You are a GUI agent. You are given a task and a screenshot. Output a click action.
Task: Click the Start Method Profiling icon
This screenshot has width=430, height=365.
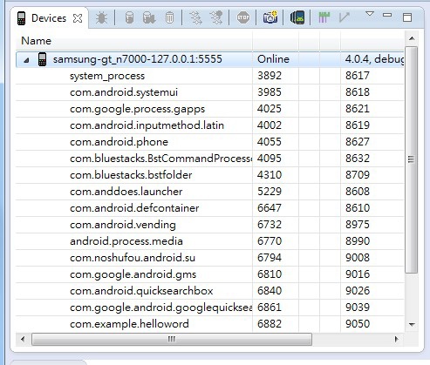click(x=216, y=18)
